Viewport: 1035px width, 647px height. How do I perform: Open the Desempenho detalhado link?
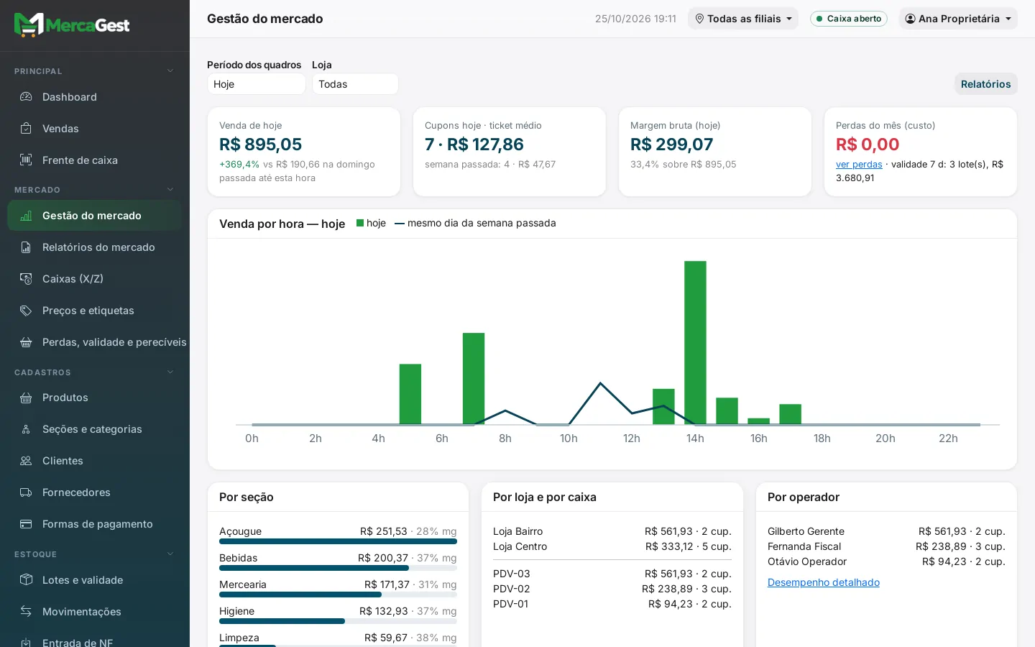click(824, 582)
